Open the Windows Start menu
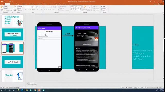The height and width of the screenshot is (92, 165). pos(2,90)
